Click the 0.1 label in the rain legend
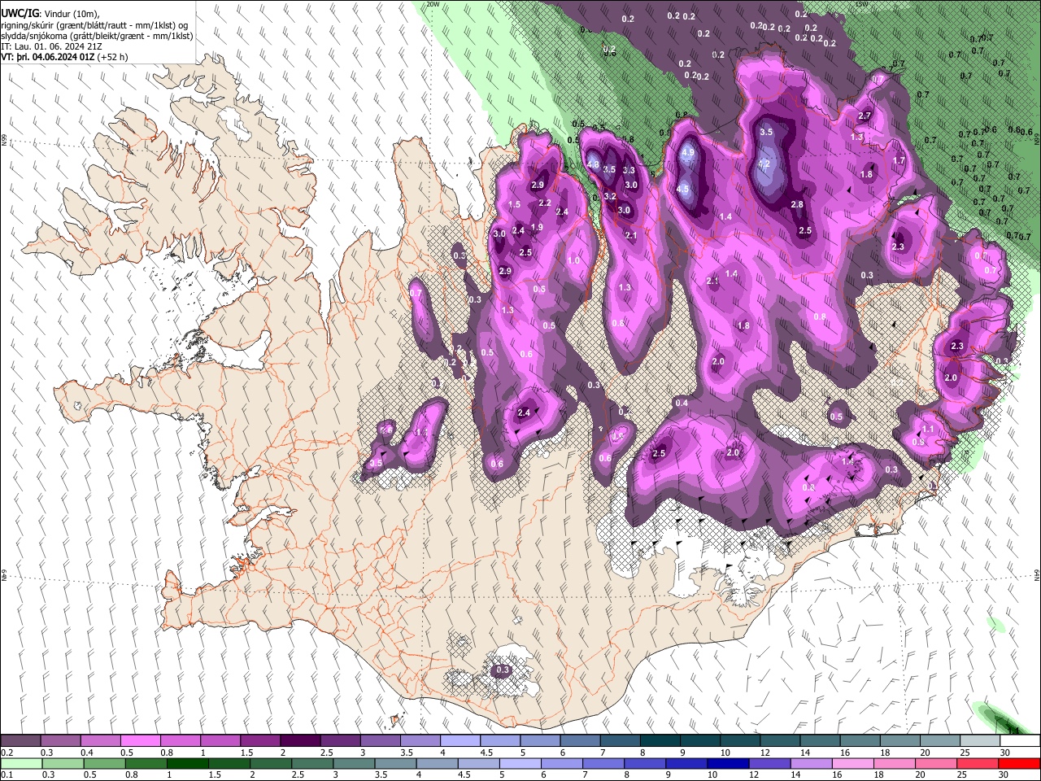The width and height of the screenshot is (1041, 781). (7, 774)
